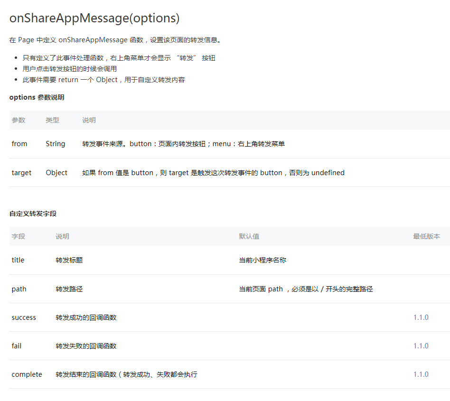Click the 'fail' field cell
Screen dimensions: 450x401
point(16,345)
